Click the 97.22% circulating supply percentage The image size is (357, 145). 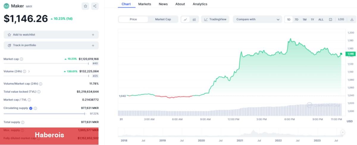click(94, 114)
